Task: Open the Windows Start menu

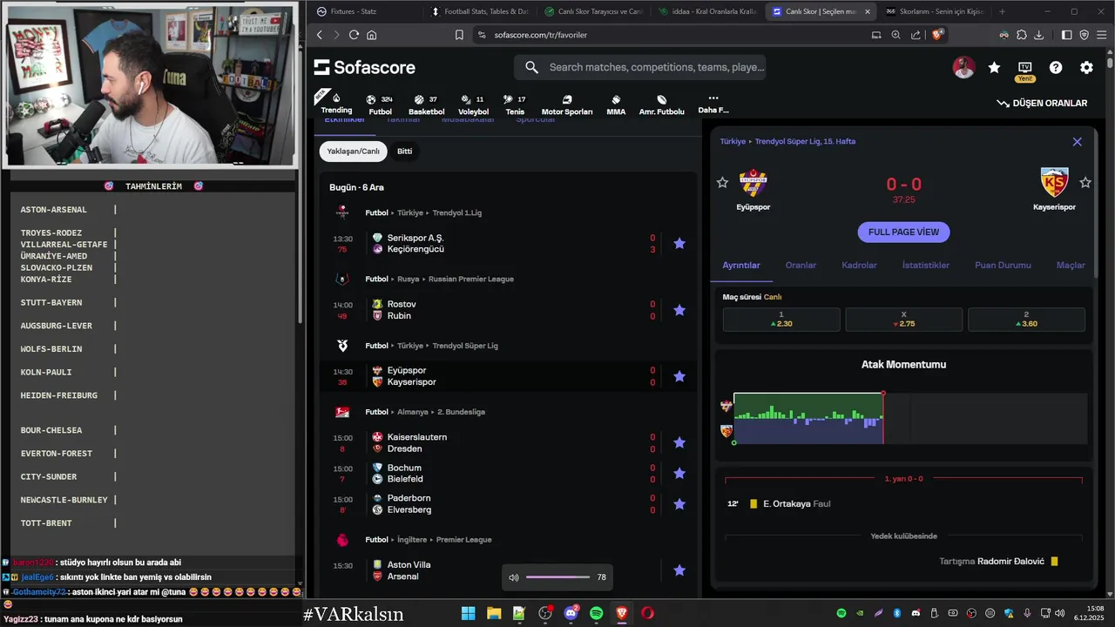Action: point(468,613)
